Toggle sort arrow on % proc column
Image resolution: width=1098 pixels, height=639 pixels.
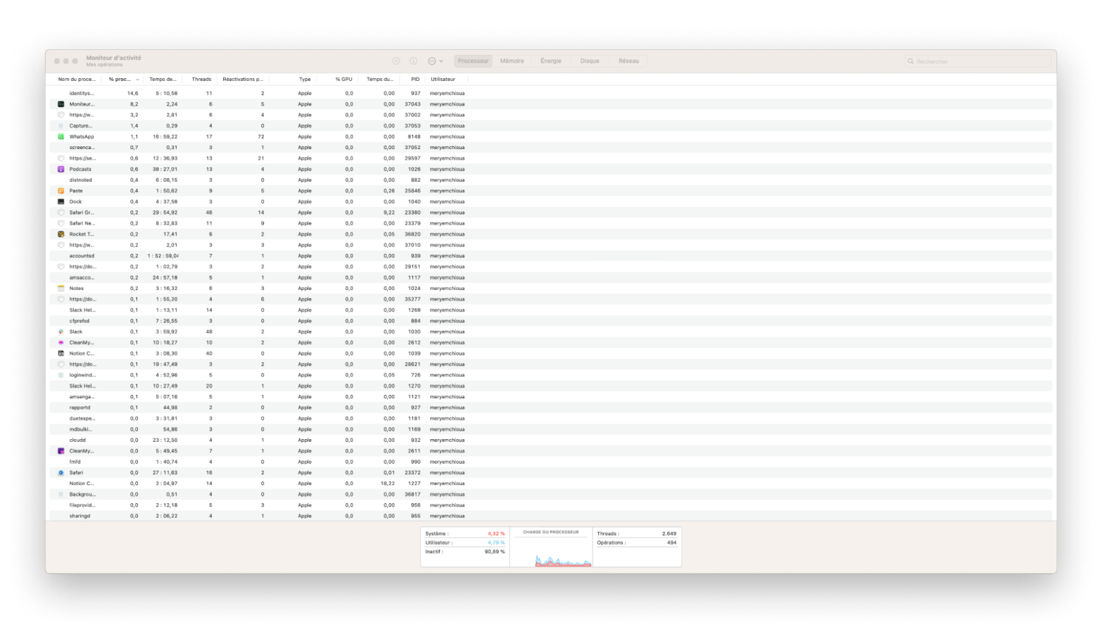(x=137, y=80)
